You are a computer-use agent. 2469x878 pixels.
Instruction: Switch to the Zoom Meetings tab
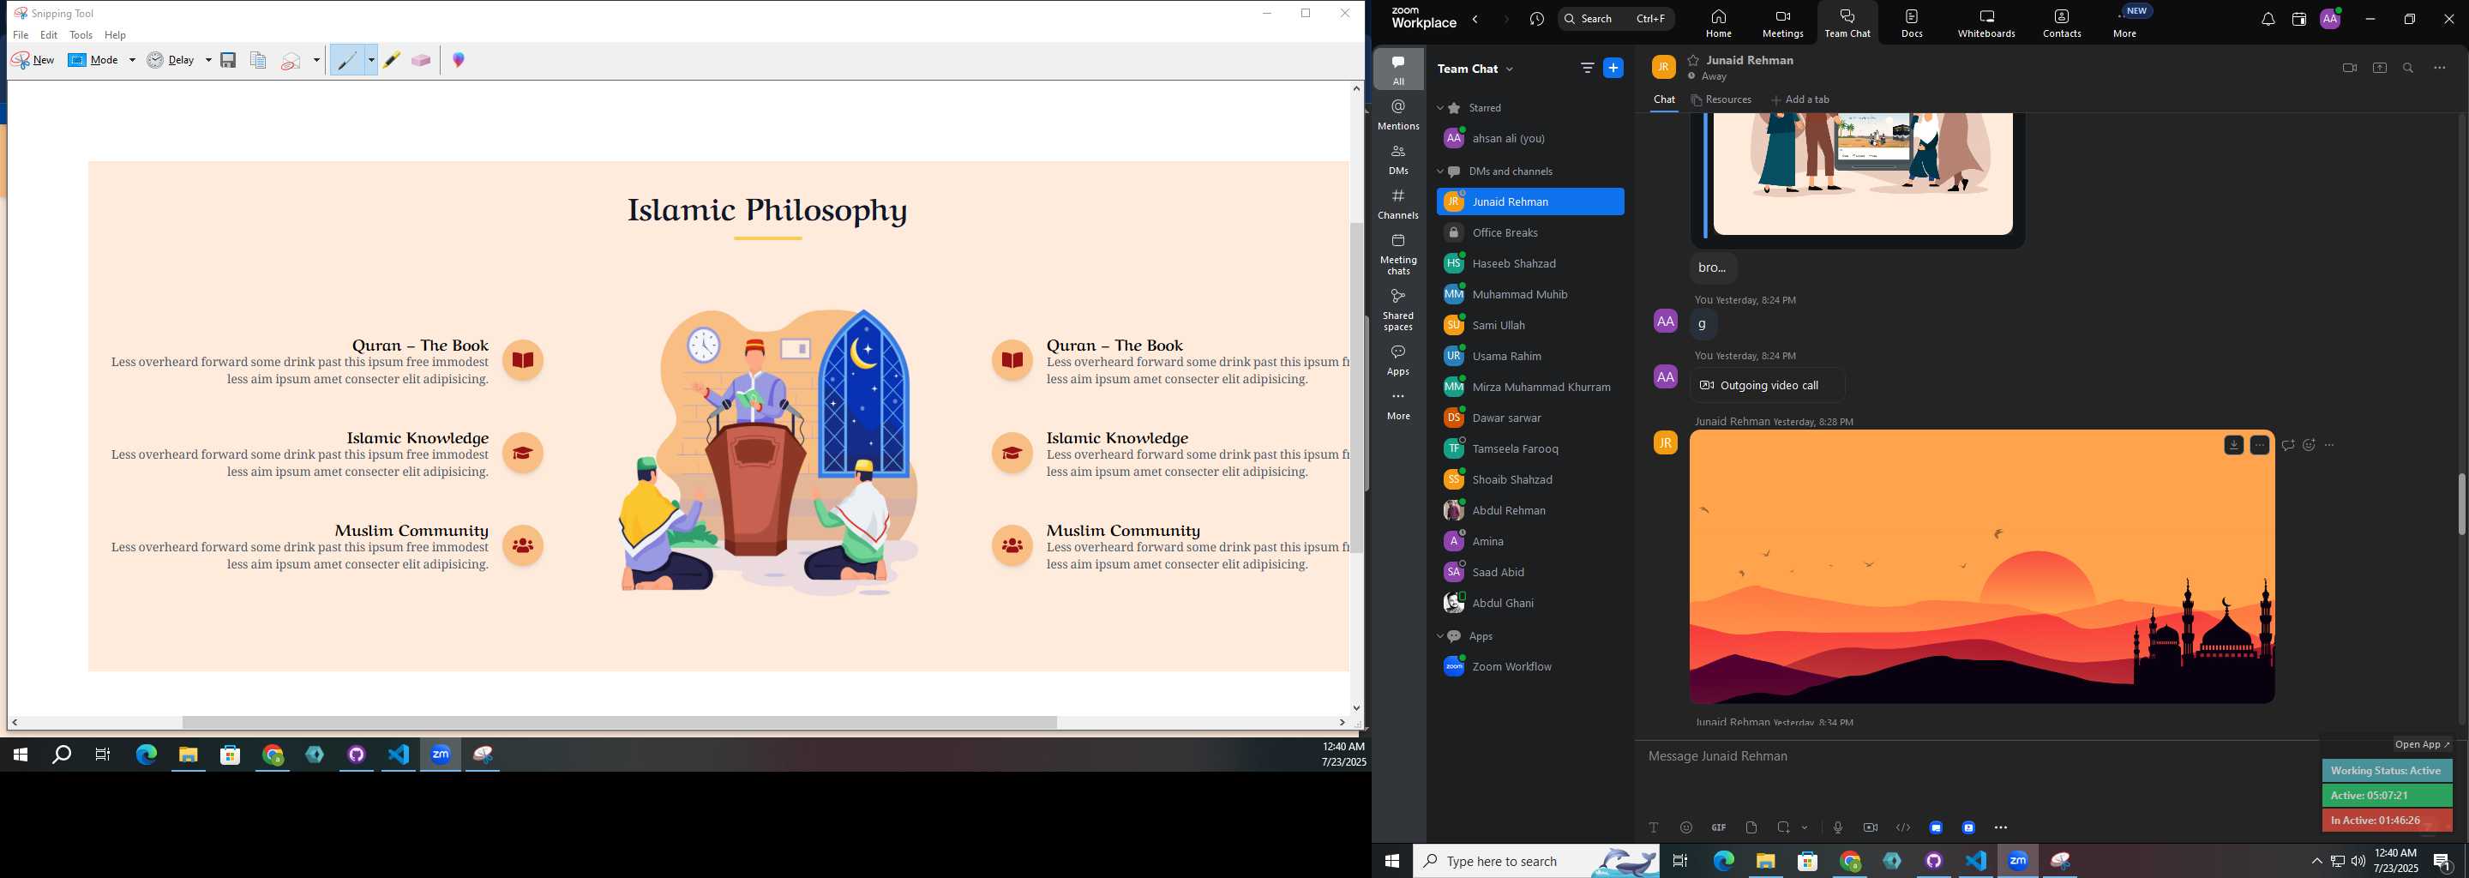point(1783,23)
